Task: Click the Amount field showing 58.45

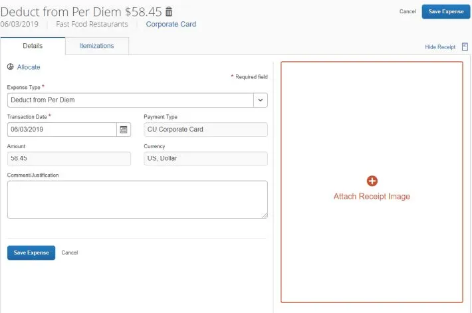Action: coord(69,159)
